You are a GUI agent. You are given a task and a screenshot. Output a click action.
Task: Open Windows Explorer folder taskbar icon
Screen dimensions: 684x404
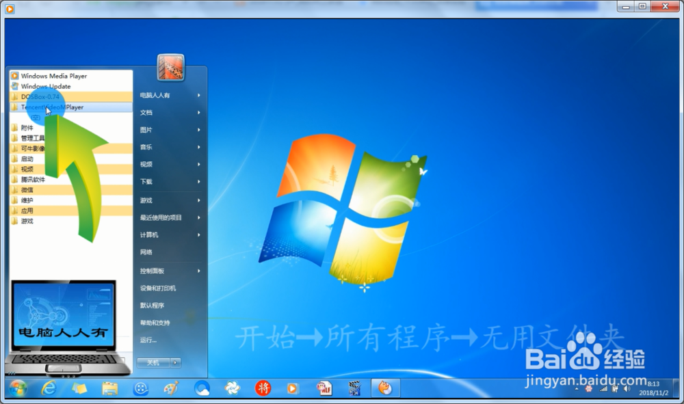(x=110, y=388)
